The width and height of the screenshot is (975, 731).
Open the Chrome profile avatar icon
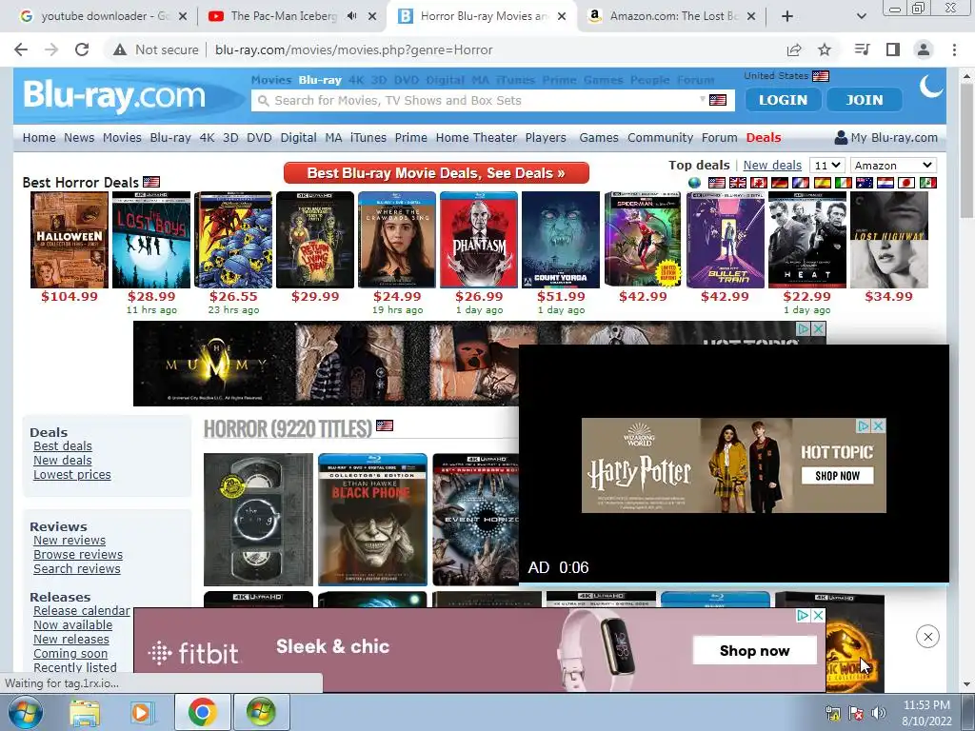click(924, 49)
